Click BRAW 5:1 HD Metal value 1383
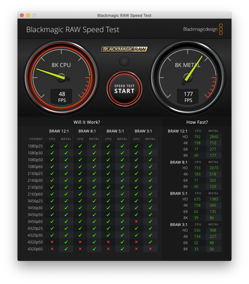Screen dimensions: 249x284 click(214, 199)
